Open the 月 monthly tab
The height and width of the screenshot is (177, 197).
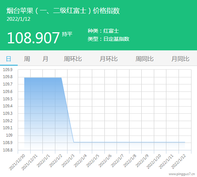point(45,59)
